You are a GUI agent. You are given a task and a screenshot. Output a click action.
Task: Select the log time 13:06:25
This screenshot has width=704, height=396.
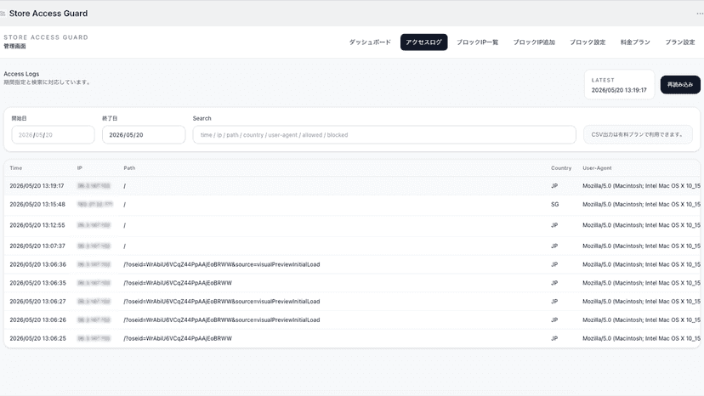pyautogui.click(x=37, y=338)
